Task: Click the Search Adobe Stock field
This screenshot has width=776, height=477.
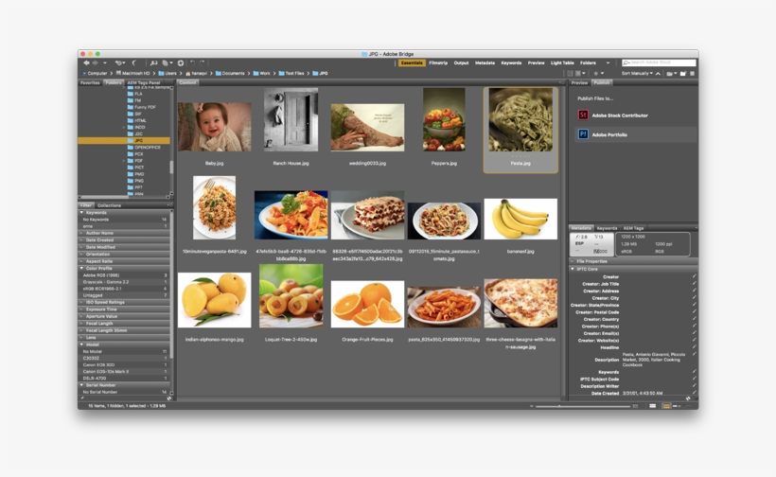Action: pyautogui.click(x=659, y=62)
